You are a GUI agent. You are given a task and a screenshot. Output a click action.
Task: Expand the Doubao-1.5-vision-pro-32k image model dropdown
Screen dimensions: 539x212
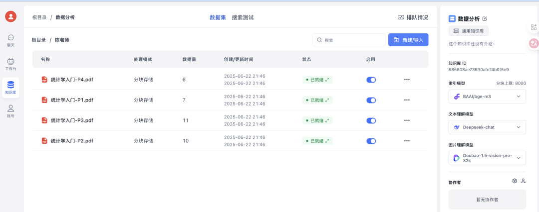[487, 158]
